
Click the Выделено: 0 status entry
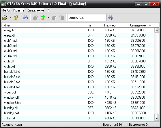(x=138, y=125)
